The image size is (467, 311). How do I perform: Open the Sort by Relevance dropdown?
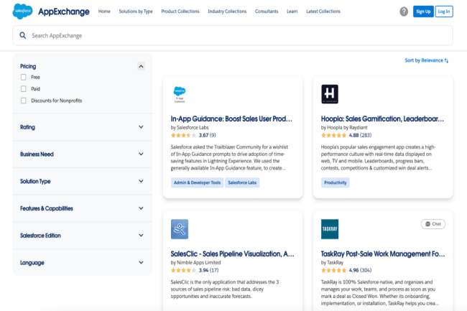[426, 60]
